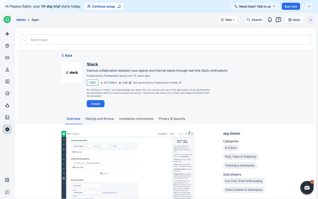This screenshot has height=199, width=318.
Task: Select the AI & Bots category tag
Action: [x=231, y=148]
